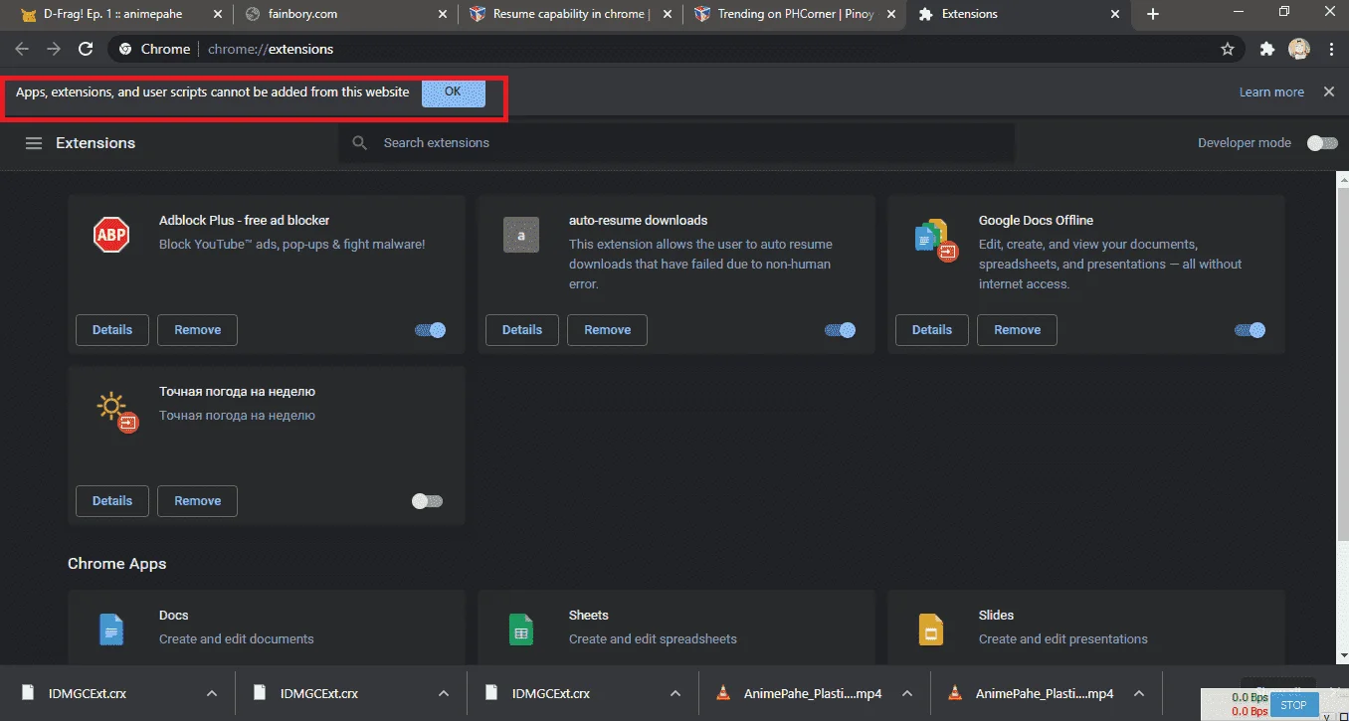Image resolution: width=1349 pixels, height=721 pixels.
Task: Click the STOP button in speed widget
Action: (x=1293, y=705)
